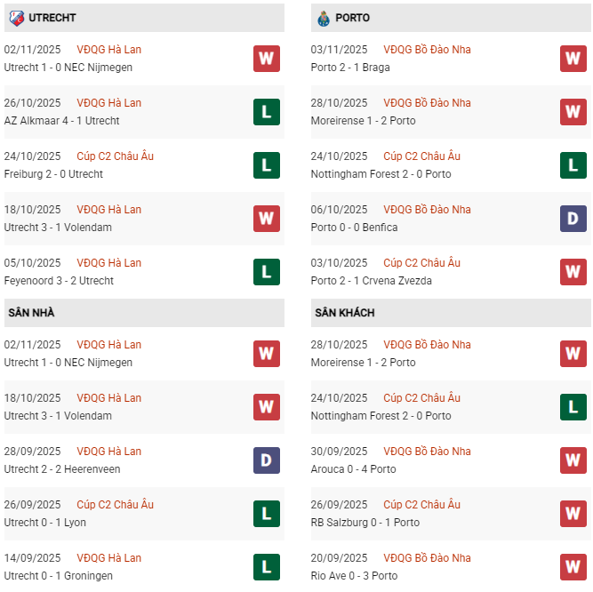Open VĐQG Hà Lan link for Feyenoord match
This screenshot has height=592, width=593.
coord(109,263)
